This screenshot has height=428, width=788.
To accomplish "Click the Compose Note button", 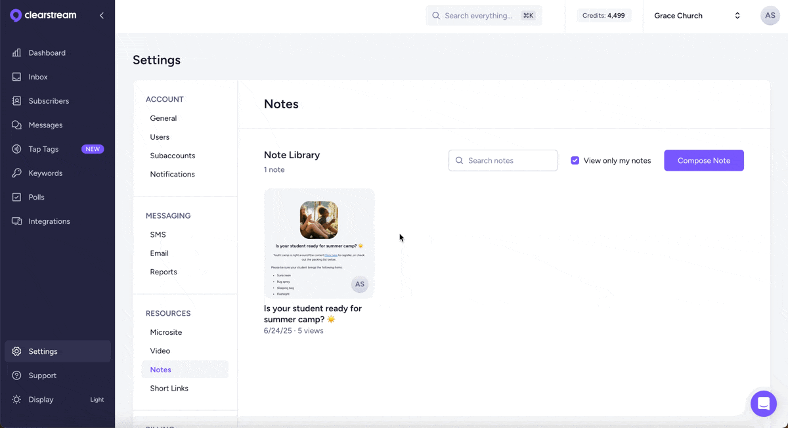I will pos(703,160).
